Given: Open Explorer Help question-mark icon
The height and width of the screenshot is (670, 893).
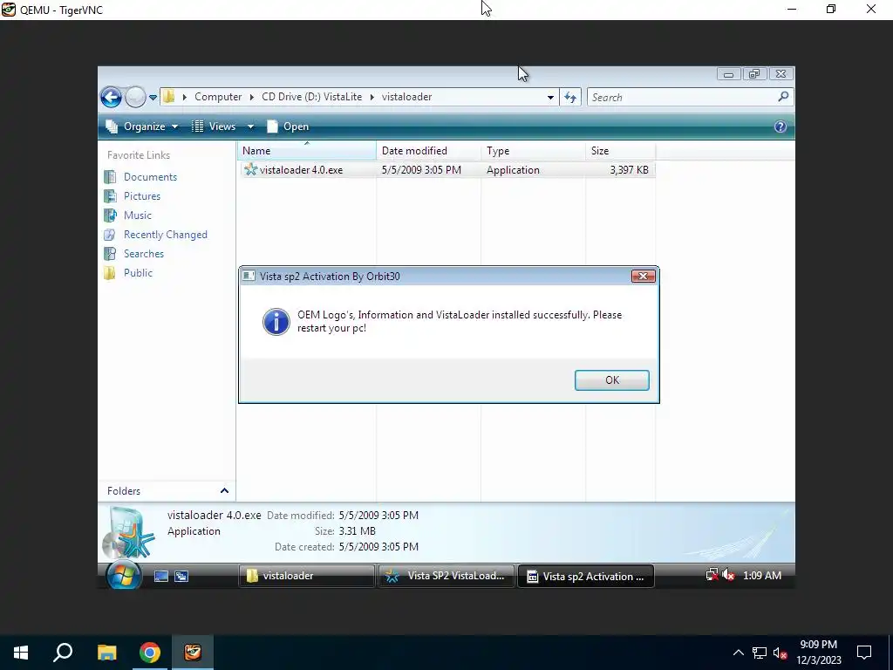Looking at the screenshot, I should tap(781, 126).
